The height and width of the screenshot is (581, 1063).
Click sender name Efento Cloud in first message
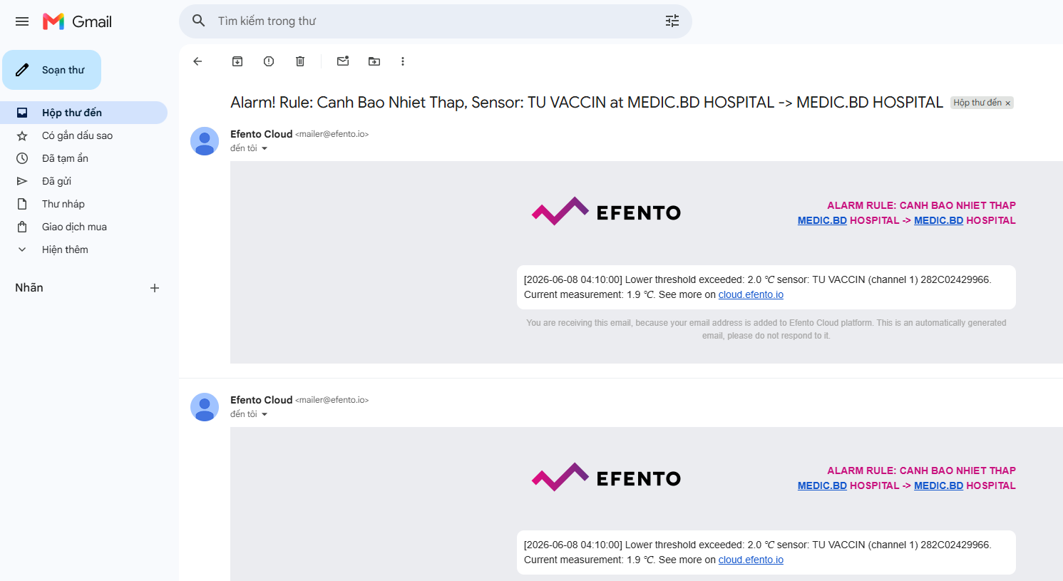[261, 134]
